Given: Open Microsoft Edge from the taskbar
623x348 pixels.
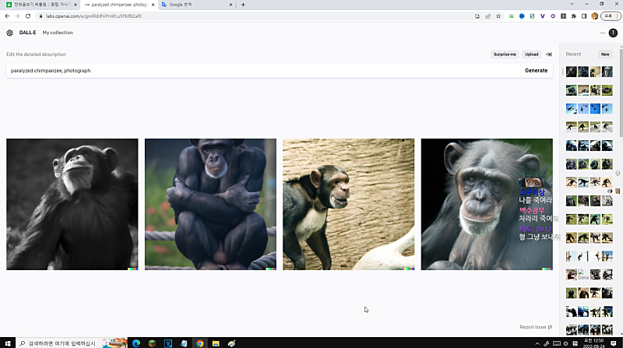Looking at the screenshot, I should 135,343.
